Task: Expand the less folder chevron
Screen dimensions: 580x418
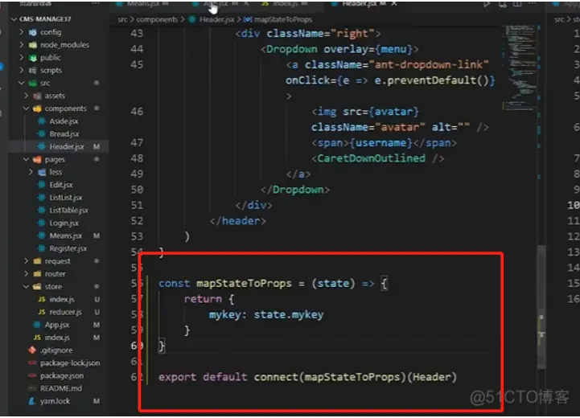Action: coord(31,172)
